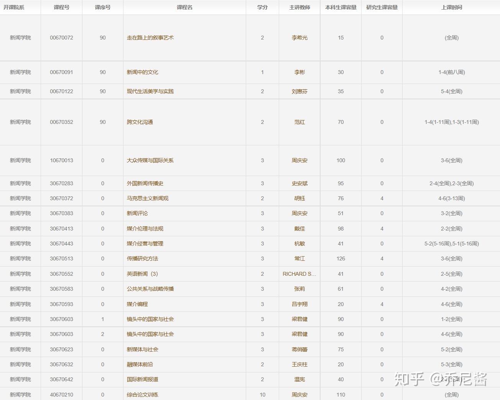Open the 英语新闻（3）course link
Screen dimensions: 500x400
(x=143, y=274)
